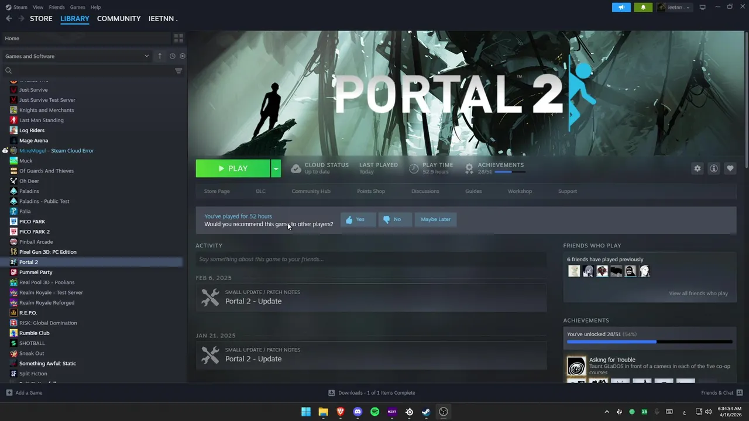Viewport: 749px width, 421px height.
Task: Click the Cloud Status icon
Action: pyautogui.click(x=296, y=168)
